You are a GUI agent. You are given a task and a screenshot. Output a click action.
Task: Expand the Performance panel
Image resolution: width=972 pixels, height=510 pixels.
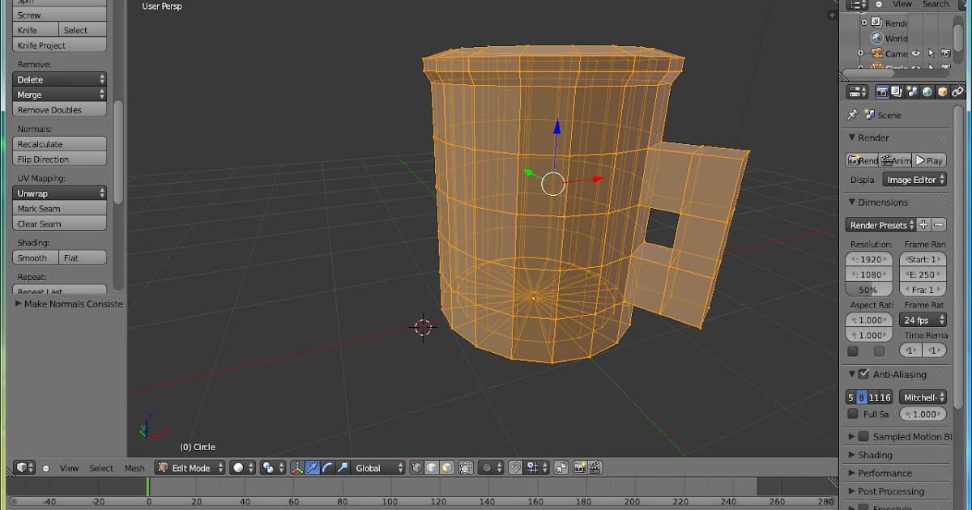point(885,473)
